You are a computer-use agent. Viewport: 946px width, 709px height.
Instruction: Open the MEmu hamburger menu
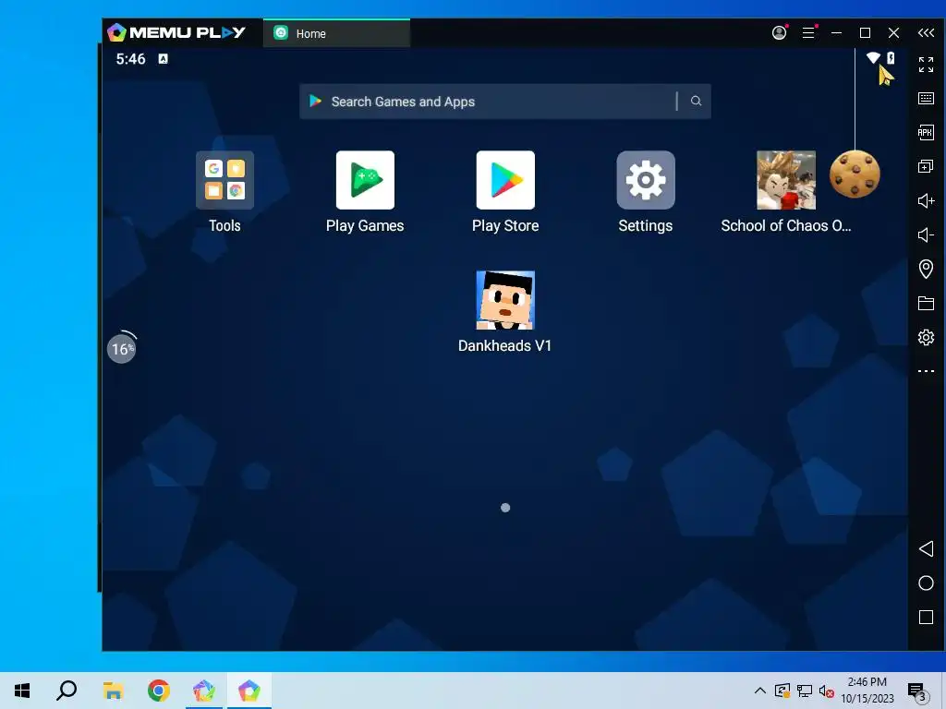[808, 32]
